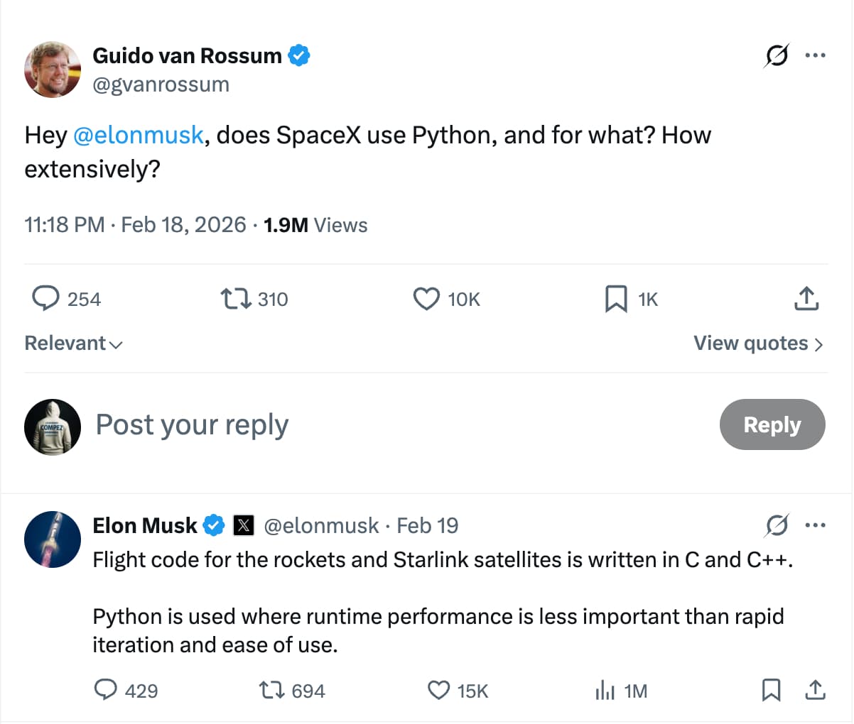Share Guido's tweet via the share icon
Screen dimensions: 854x724
806,299
